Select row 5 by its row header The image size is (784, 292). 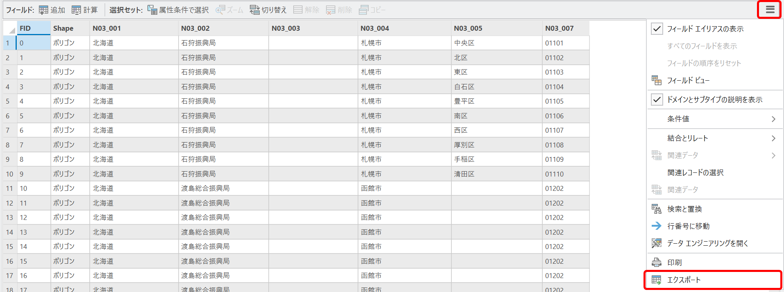click(x=8, y=101)
